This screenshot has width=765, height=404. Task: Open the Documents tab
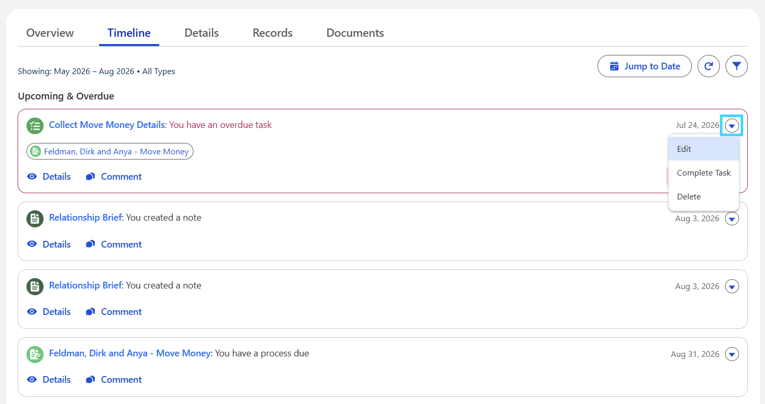[x=355, y=33]
